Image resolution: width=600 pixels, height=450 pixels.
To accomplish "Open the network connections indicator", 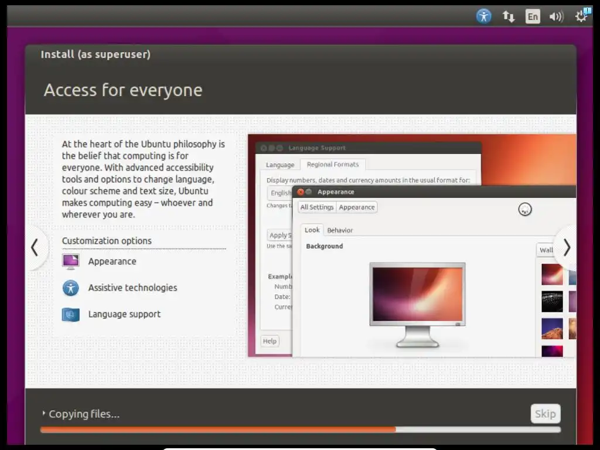I will 509,16.
